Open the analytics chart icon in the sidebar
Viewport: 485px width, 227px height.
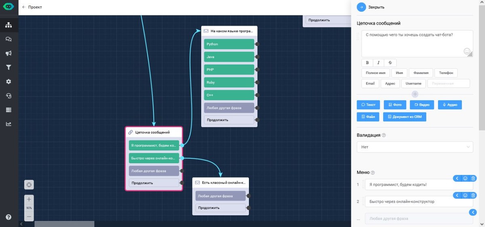coord(8,124)
